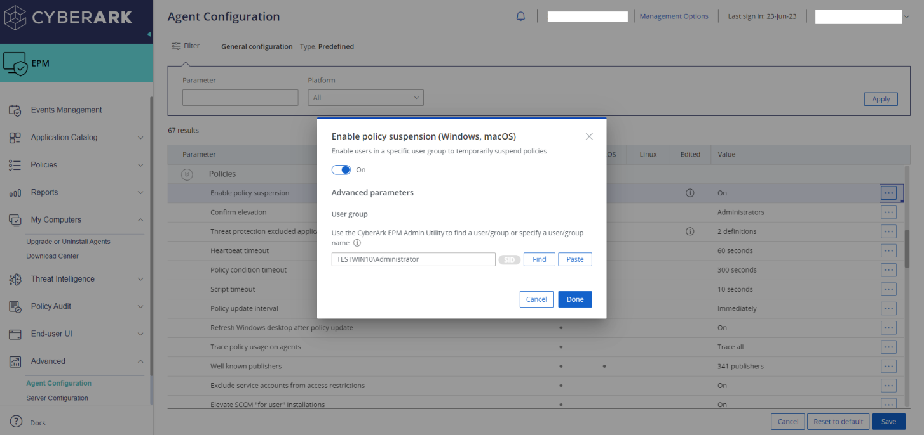Click the Done button in the dialog

(574, 299)
